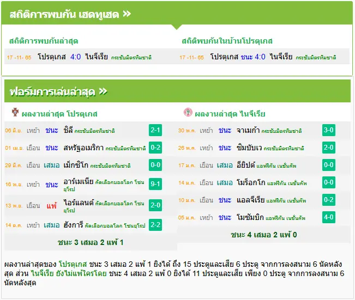Open the ฟอร์มการเล่นล่าสุด header
355x300 pixels.
tap(177, 91)
